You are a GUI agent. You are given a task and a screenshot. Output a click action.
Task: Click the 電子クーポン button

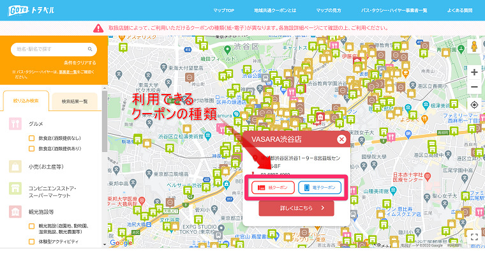(x=320, y=188)
